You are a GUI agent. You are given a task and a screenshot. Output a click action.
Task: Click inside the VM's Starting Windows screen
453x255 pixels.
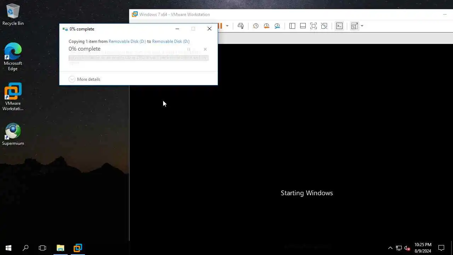(x=291, y=142)
